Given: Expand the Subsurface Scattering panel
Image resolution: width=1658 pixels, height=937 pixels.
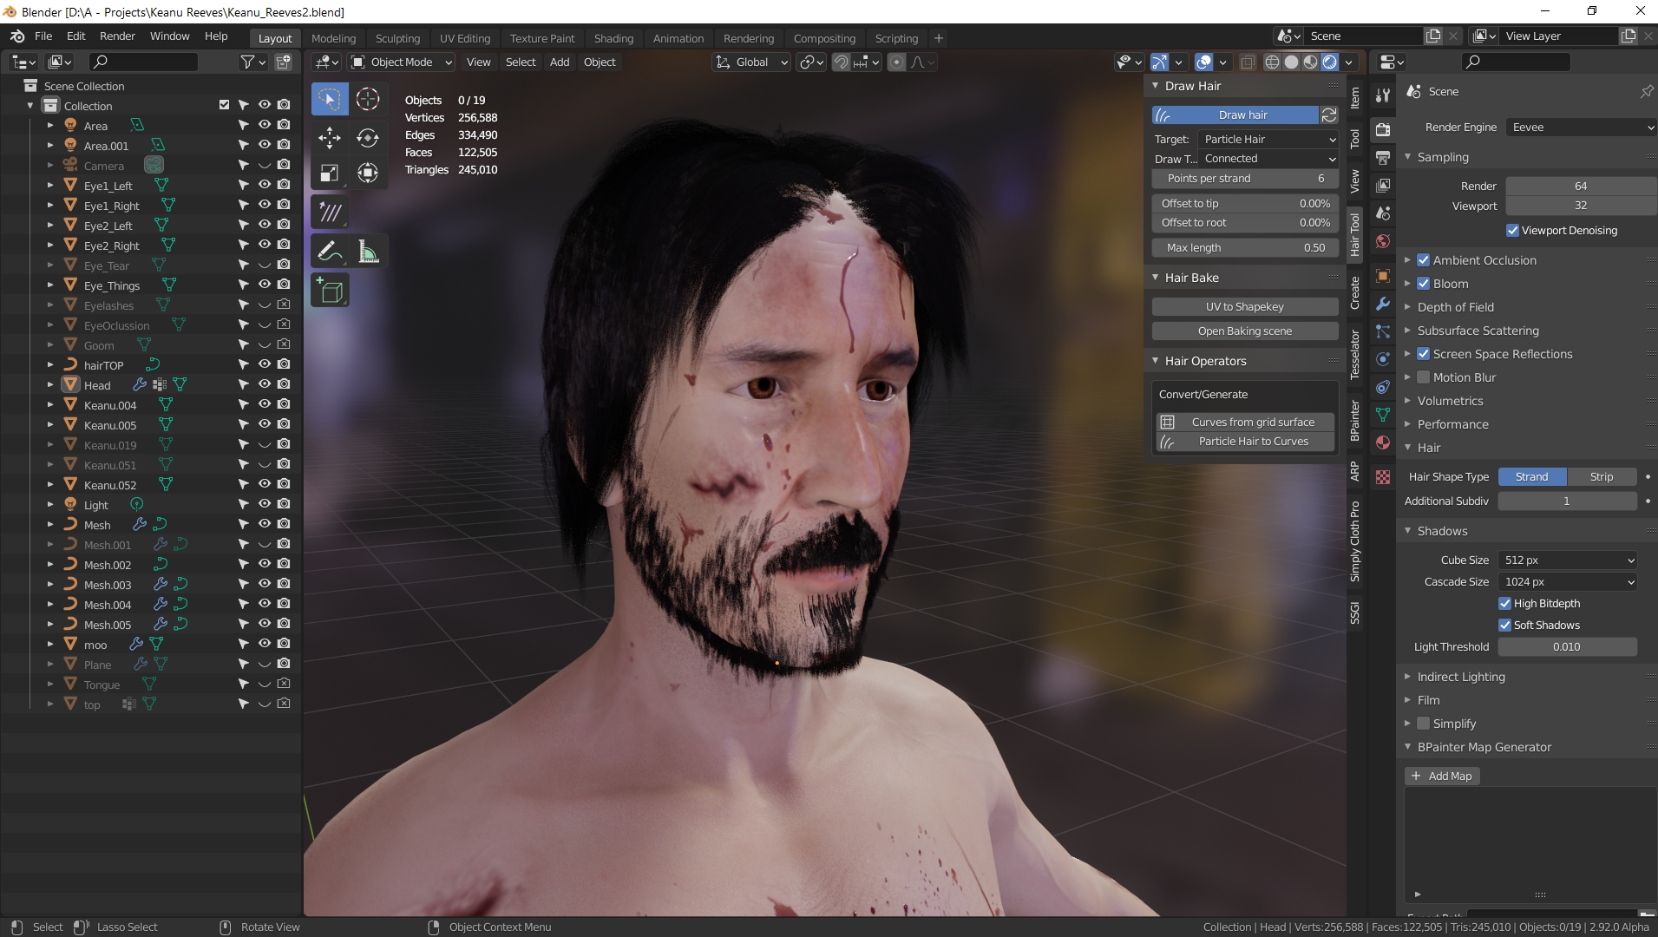Looking at the screenshot, I should (x=1478, y=330).
